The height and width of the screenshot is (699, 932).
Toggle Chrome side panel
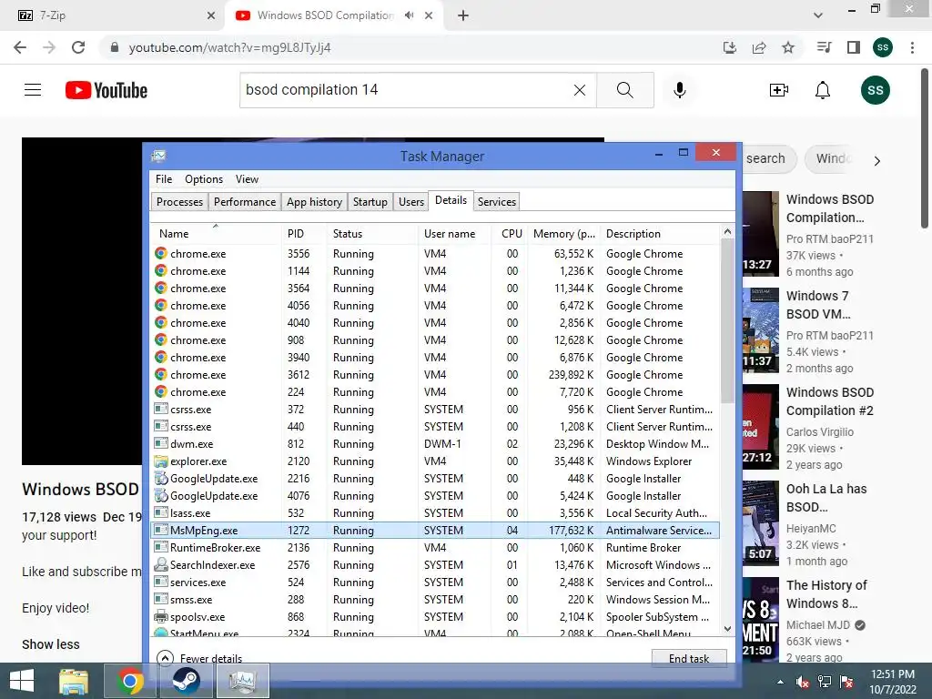tap(854, 47)
